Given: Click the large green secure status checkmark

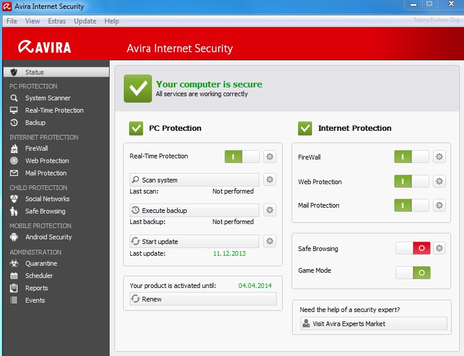Looking at the screenshot, I should click(x=138, y=89).
